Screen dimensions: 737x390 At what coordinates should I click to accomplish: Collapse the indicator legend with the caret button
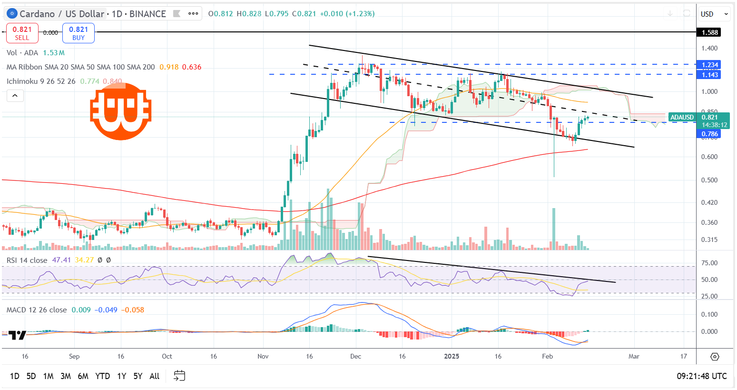tap(15, 96)
